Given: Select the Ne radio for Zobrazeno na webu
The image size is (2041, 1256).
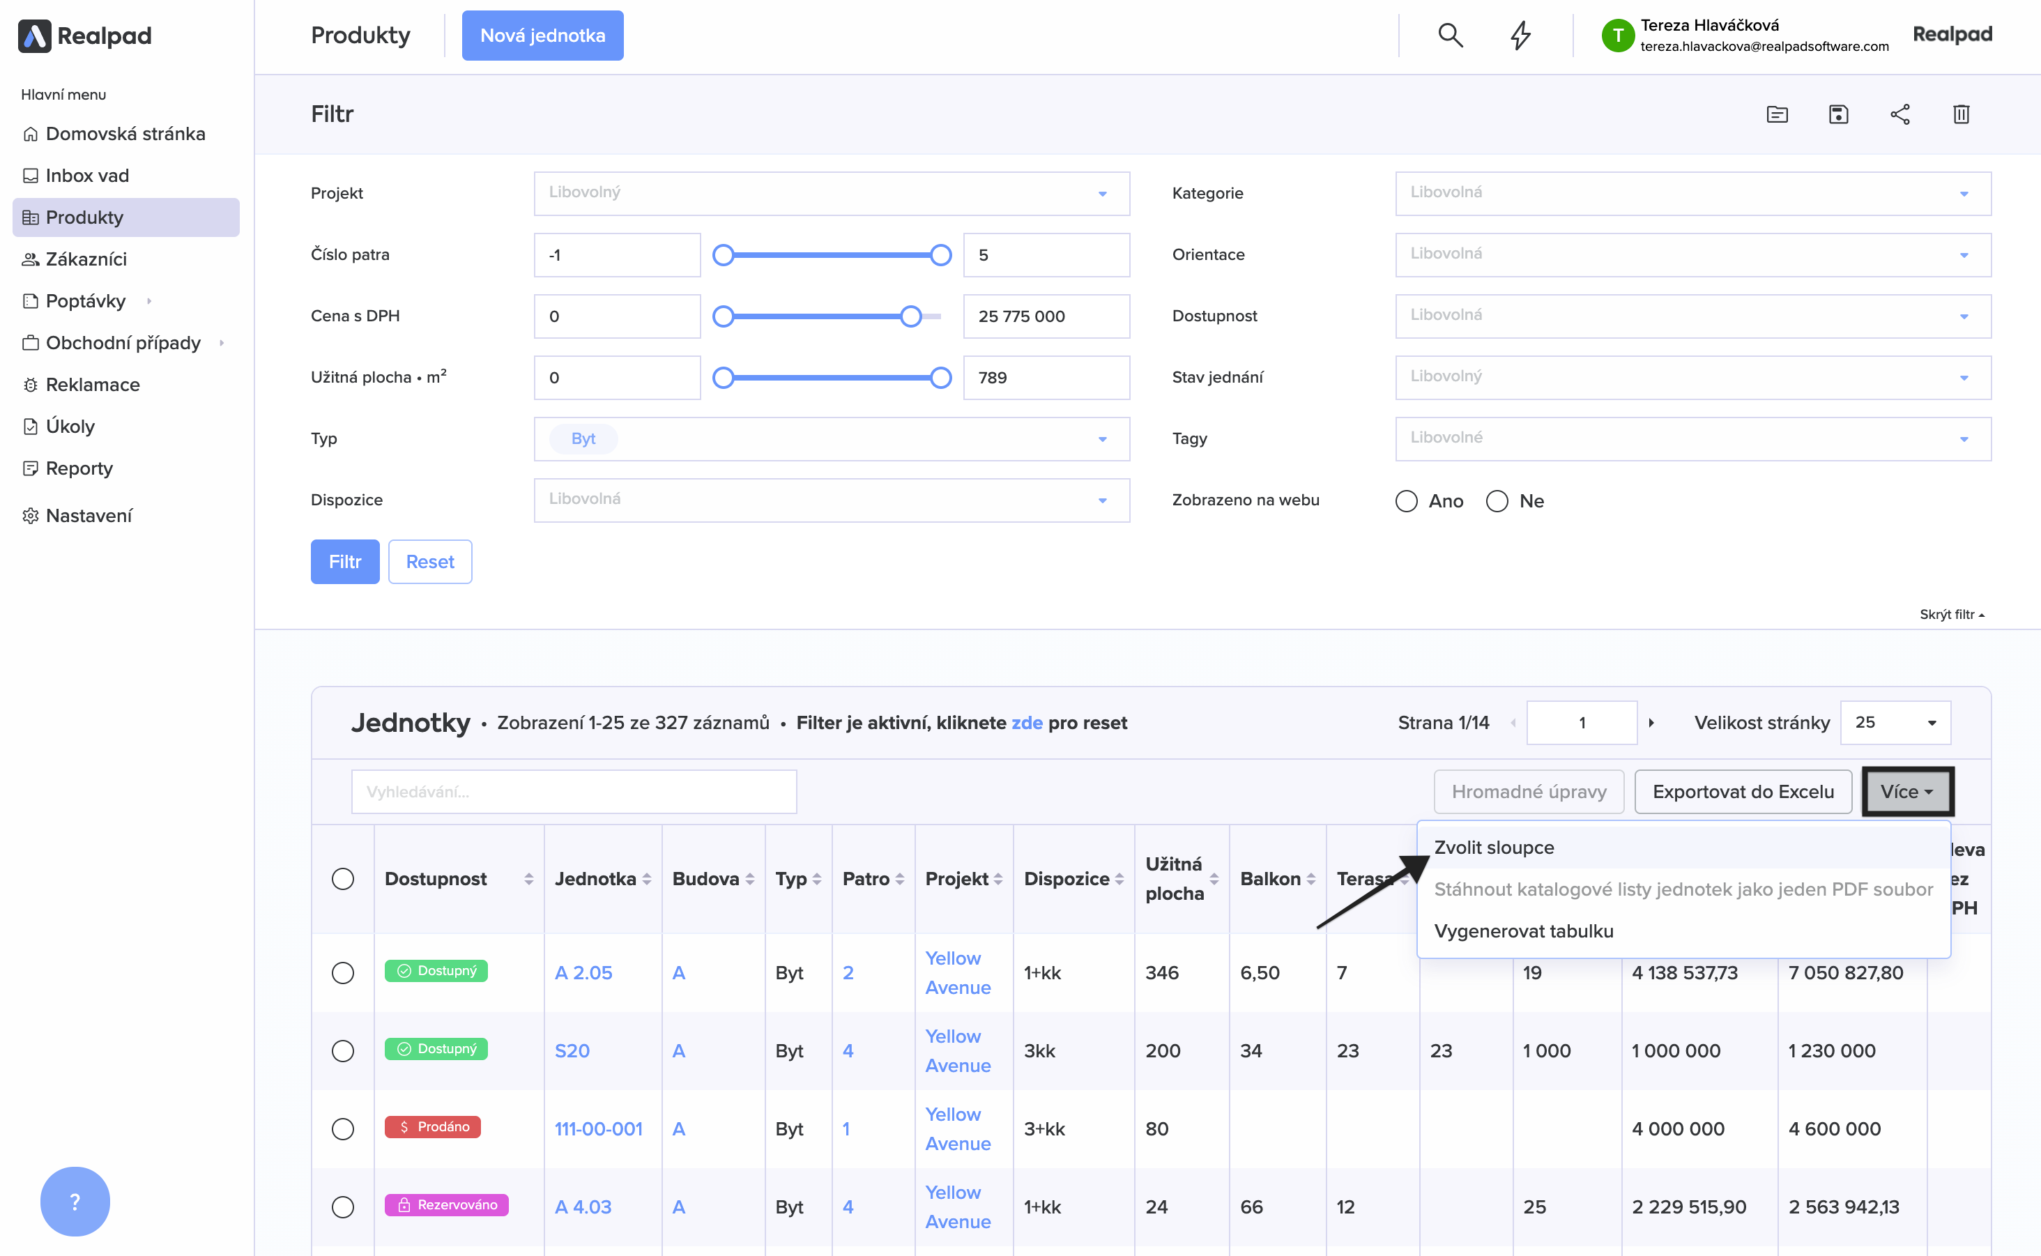Looking at the screenshot, I should point(1497,501).
